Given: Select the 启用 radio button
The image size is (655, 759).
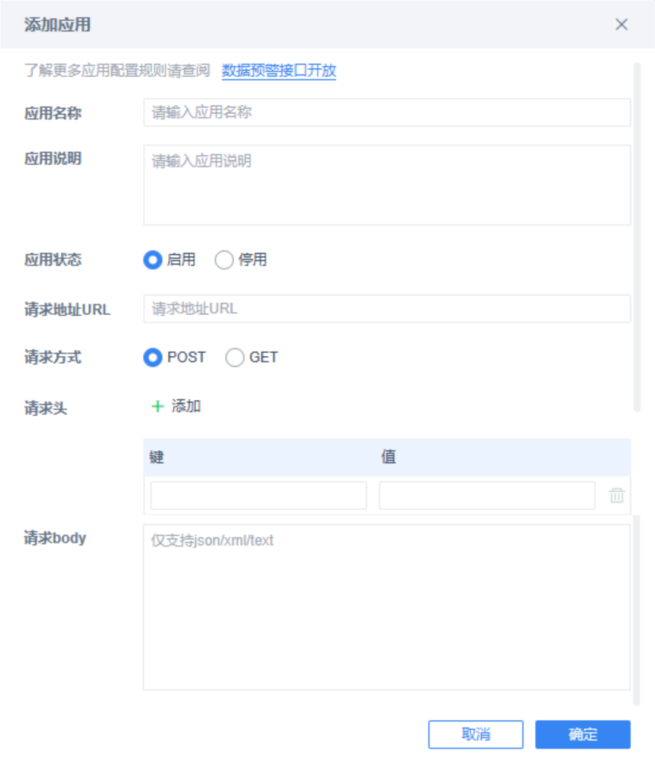Looking at the screenshot, I should point(153,260).
